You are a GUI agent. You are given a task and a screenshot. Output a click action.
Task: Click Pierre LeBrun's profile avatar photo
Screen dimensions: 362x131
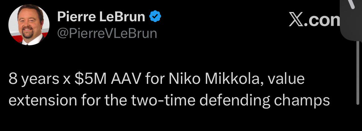tap(29, 25)
